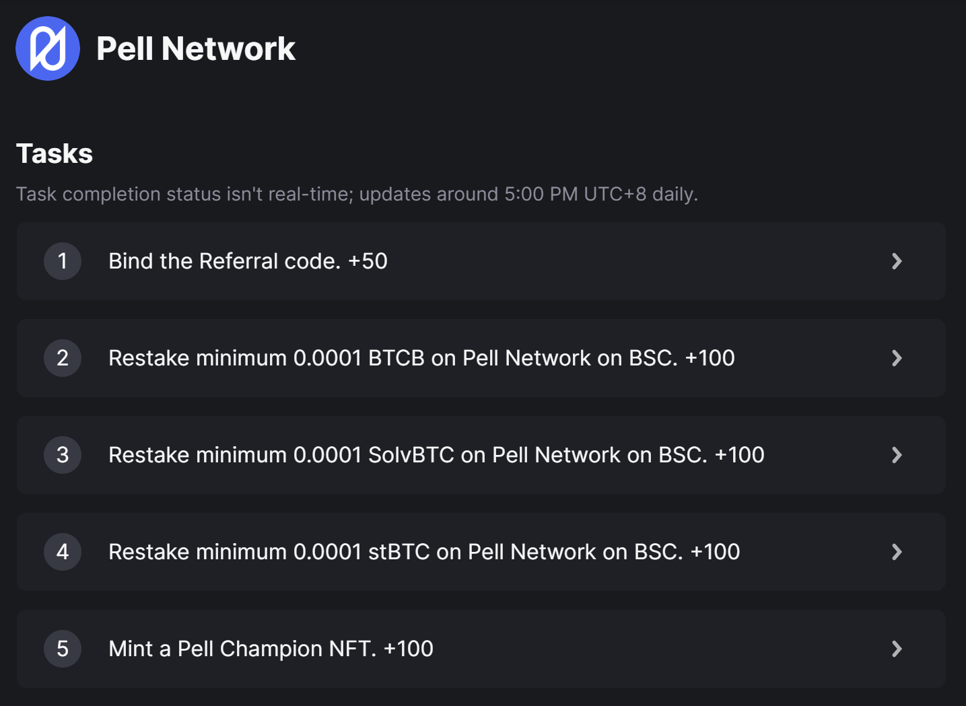Viewport: 966px width, 706px height.
Task: Click the number 3 badge beside SolvBTC task
Action: pyautogui.click(x=63, y=455)
